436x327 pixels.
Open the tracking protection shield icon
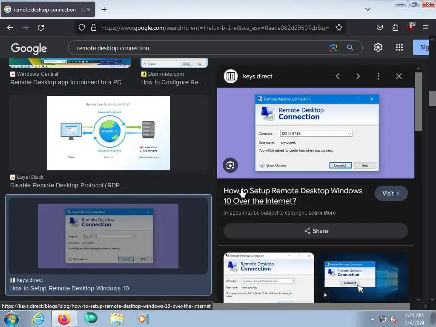[81, 28]
